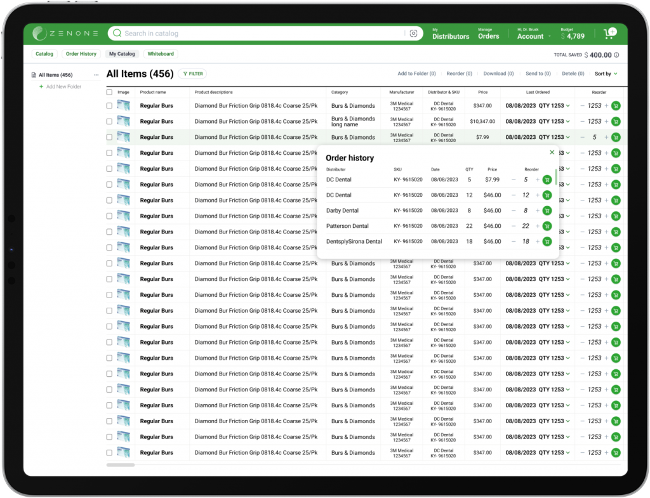
Task: Click Add New Folder in sidebar
Action: 63,86
